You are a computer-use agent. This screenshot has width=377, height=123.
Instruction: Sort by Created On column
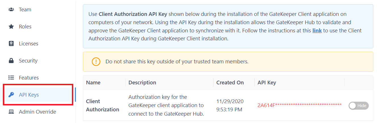click(x=230, y=83)
